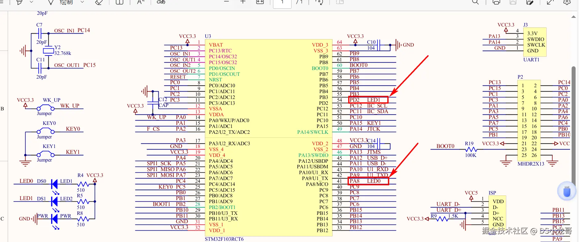Click the PB2/BOOT1 pin name
The width and height of the screenshot is (579, 242).
click(222, 207)
